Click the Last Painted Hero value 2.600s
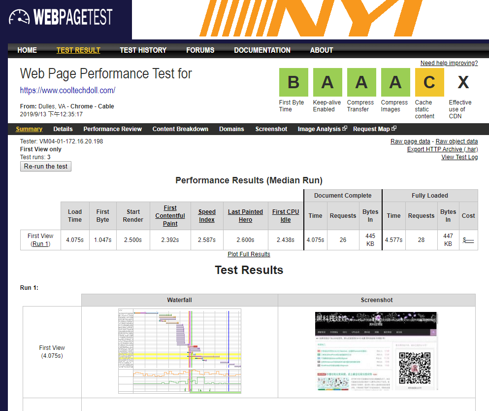 pyautogui.click(x=245, y=240)
